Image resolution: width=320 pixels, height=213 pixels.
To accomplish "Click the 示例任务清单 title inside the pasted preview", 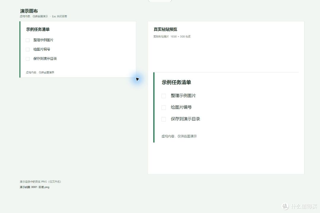I will (176, 82).
